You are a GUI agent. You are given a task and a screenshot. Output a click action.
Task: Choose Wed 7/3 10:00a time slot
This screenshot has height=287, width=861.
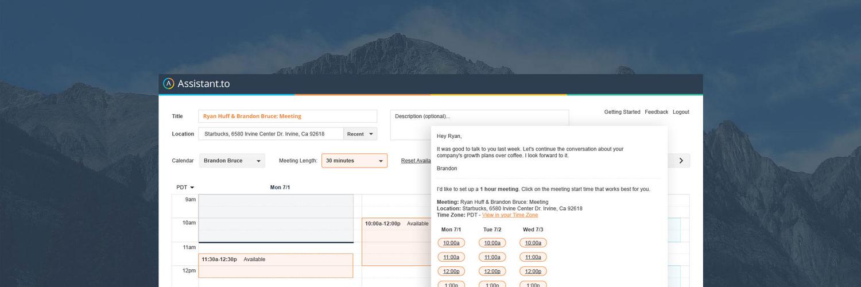[x=533, y=243]
